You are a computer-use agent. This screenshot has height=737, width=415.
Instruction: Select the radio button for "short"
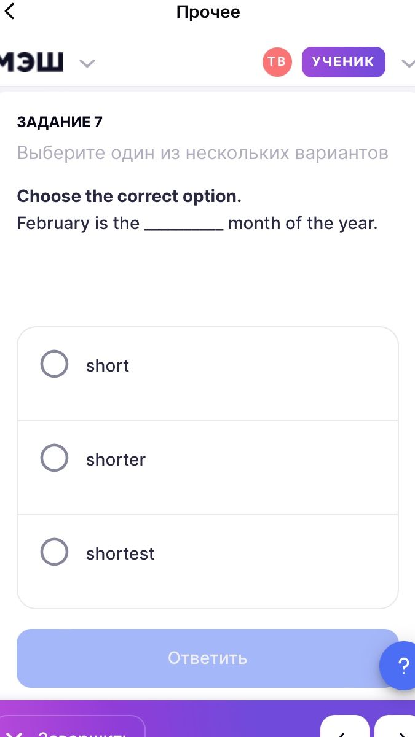coord(54,364)
